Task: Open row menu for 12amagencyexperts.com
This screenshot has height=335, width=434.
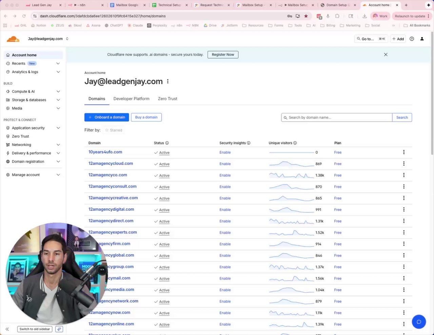Action: coord(404,233)
